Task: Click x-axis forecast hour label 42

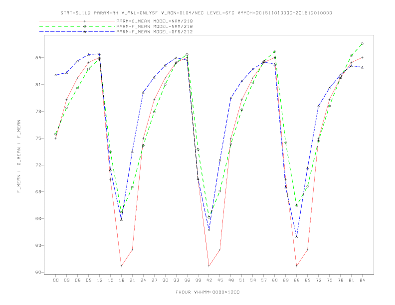Action: 209,280
